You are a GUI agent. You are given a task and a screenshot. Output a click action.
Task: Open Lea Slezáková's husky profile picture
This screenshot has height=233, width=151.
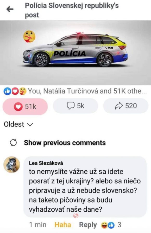[x=12, y=165]
